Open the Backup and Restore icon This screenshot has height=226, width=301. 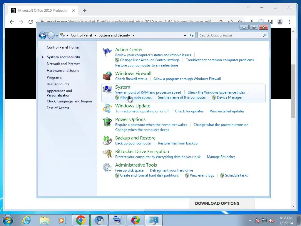[x=107, y=140]
